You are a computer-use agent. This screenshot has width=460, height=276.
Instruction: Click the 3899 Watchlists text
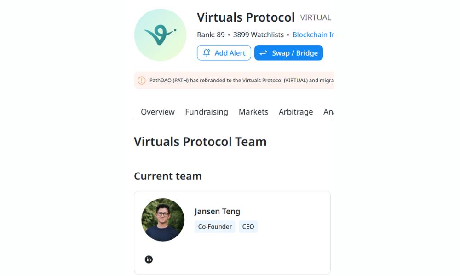[258, 34]
